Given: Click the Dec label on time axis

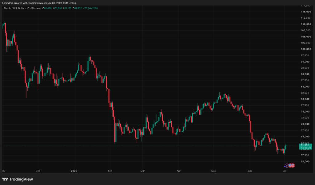Looking at the screenshot, I should (x=38, y=171).
